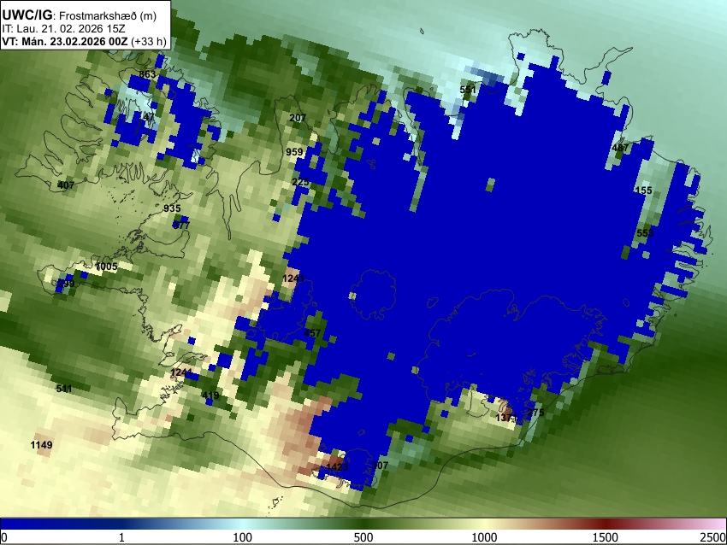Click the 959 map value
The height and width of the screenshot is (545, 727).
point(294,152)
